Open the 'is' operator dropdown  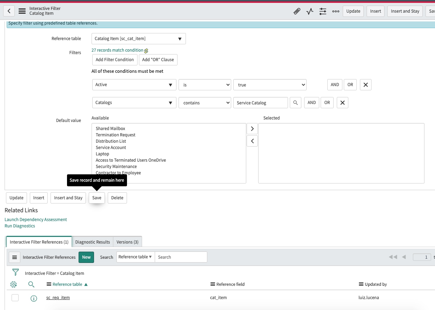click(205, 85)
